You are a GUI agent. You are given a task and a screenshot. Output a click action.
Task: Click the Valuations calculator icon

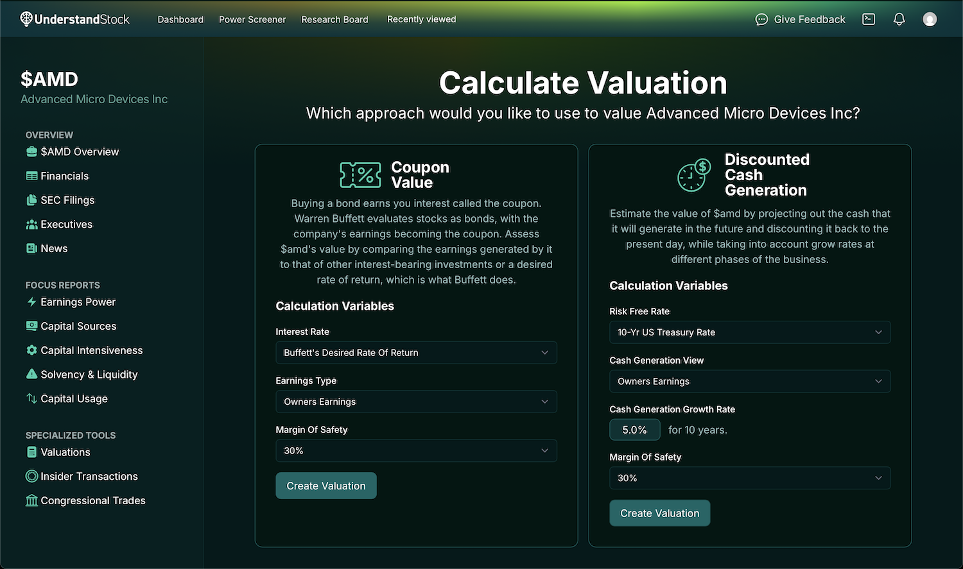31,452
